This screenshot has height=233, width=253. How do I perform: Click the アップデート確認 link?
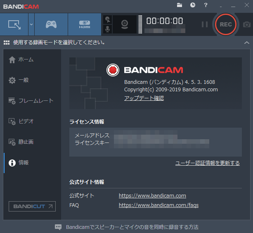(144, 98)
